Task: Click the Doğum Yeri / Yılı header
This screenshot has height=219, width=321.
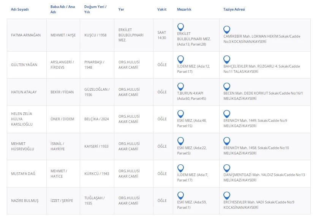Action: (95, 9)
